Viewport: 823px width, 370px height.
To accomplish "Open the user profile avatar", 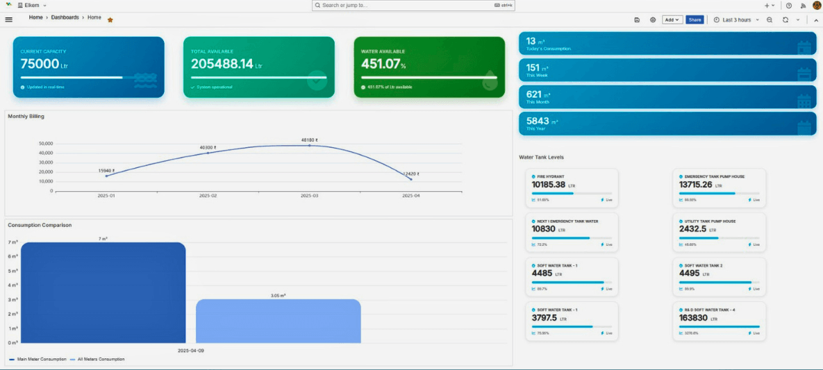I will (x=817, y=6).
